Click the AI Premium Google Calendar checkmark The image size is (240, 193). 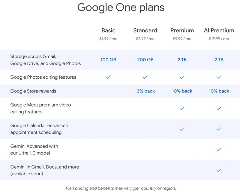(x=219, y=129)
